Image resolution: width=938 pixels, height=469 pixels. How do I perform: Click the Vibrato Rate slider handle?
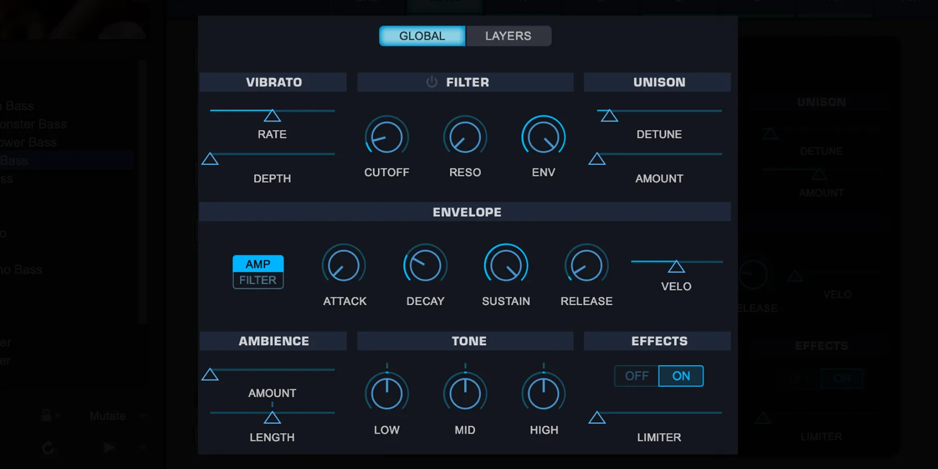pyautogui.click(x=272, y=116)
